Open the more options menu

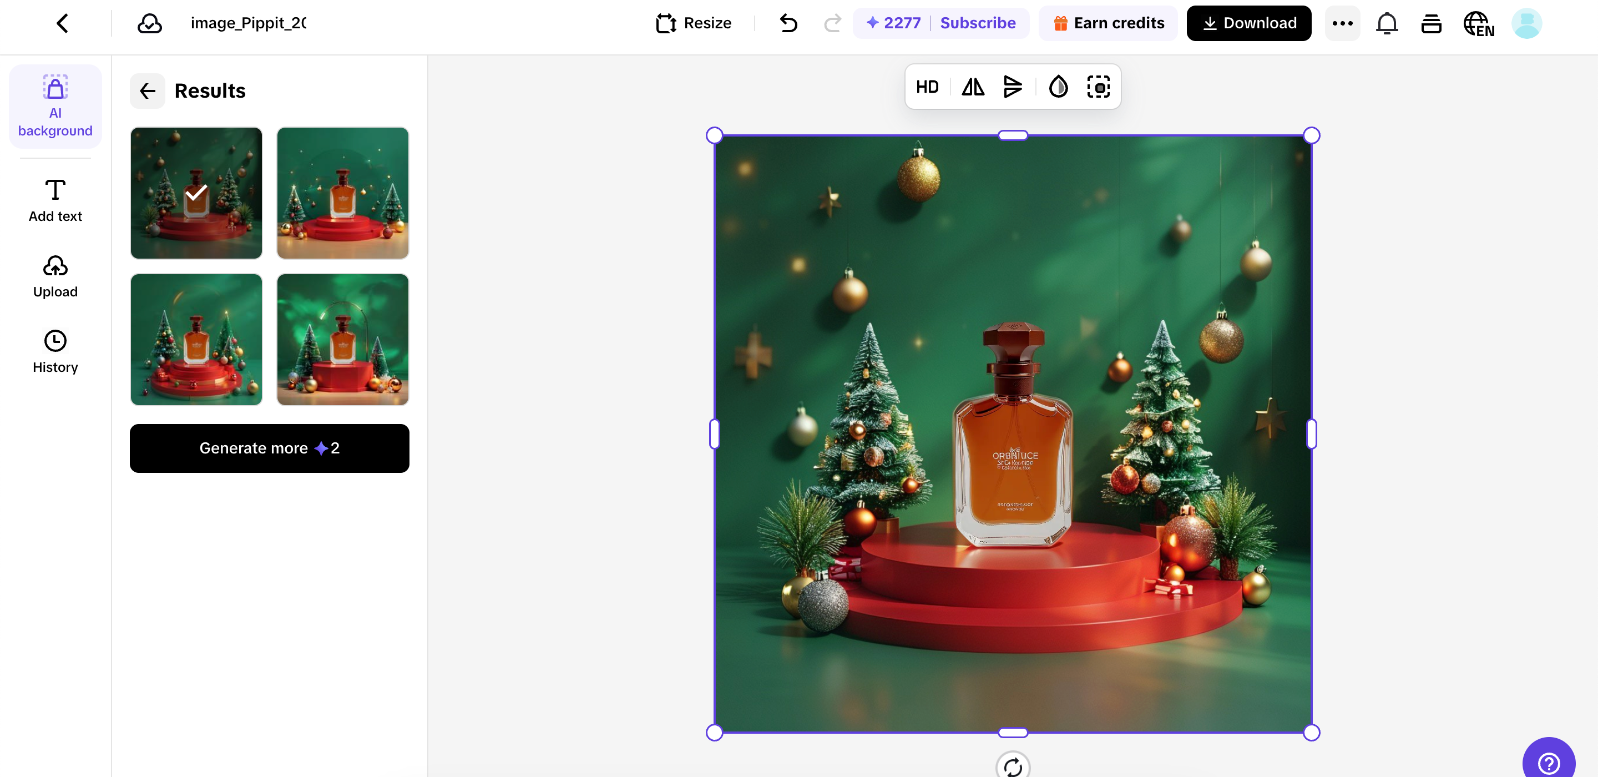pyautogui.click(x=1342, y=23)
